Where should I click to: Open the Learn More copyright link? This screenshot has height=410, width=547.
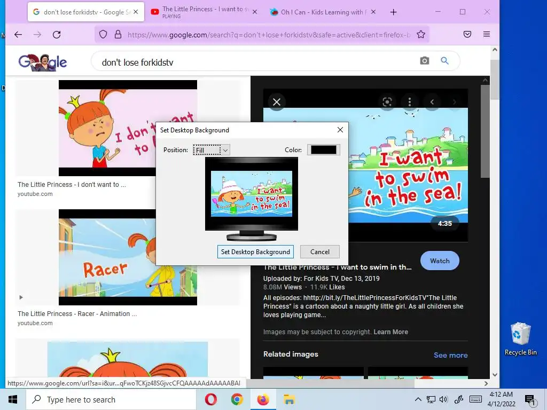tap(390, 332)
